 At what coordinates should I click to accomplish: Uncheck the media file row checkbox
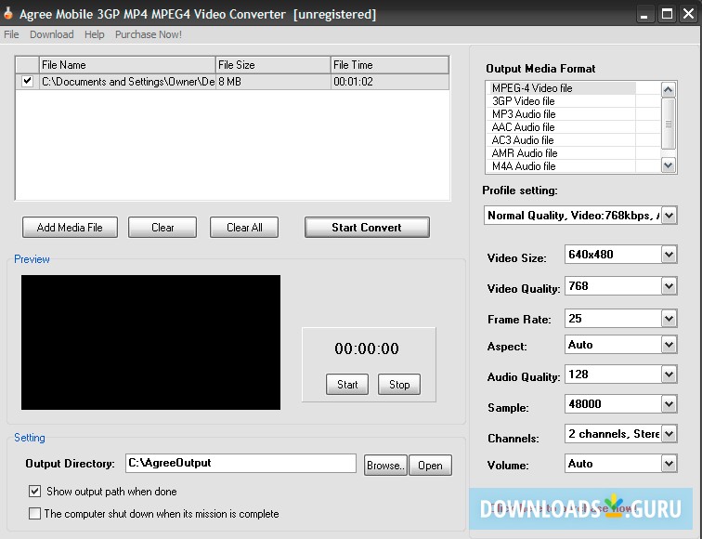pos(27,81)
